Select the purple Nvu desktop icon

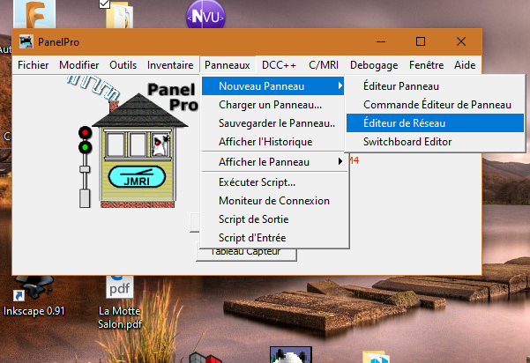(x=205, y=15)
